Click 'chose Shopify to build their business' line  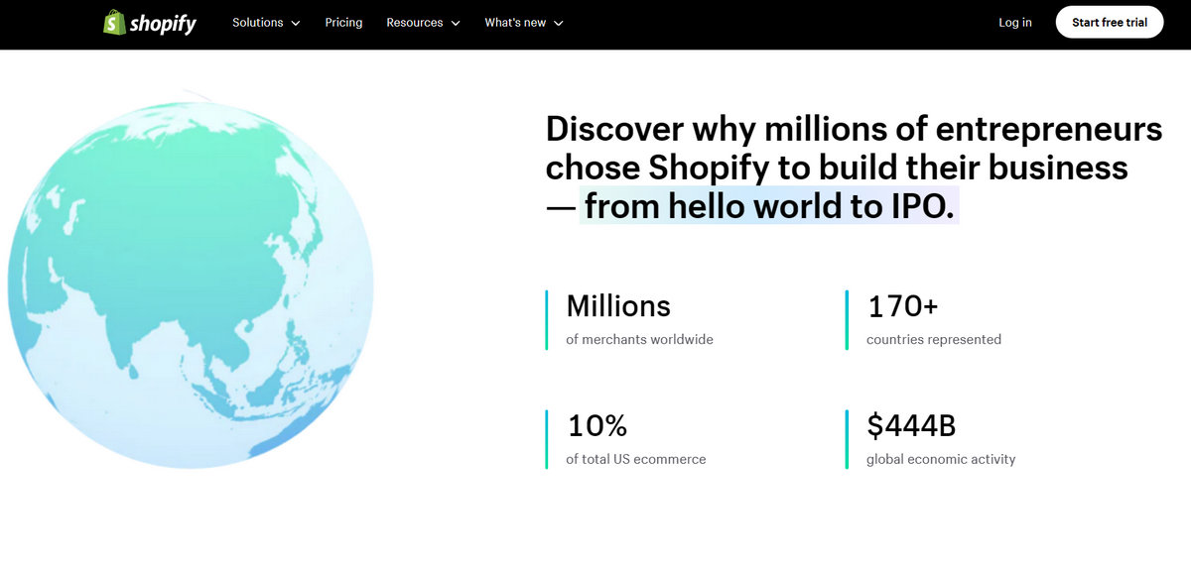pos(837,168)
